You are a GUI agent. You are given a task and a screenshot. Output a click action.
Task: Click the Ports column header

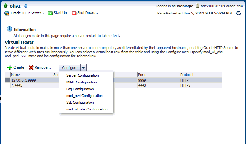tap(159, 75)
